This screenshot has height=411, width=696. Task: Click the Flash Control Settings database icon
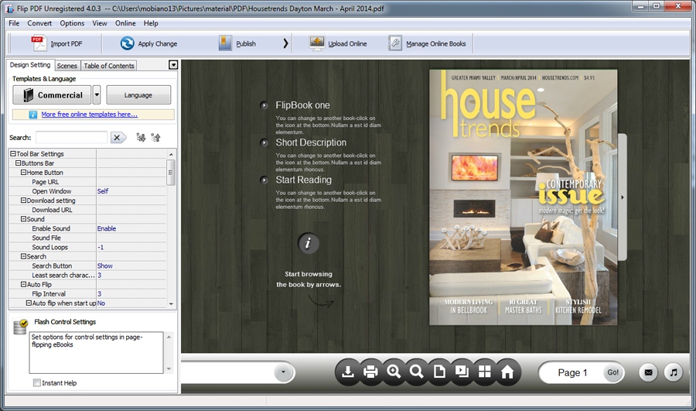click(x=20, y=327)
